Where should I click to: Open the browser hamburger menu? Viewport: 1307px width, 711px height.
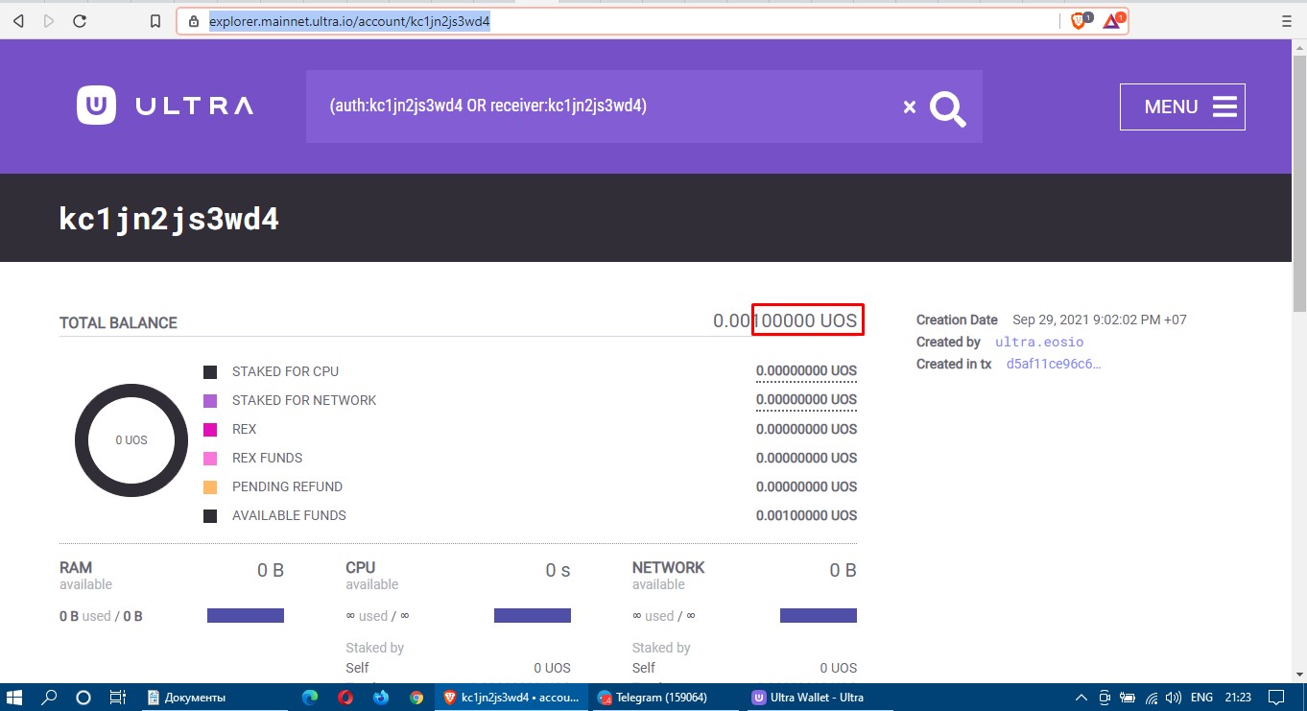pos(1286,20)
